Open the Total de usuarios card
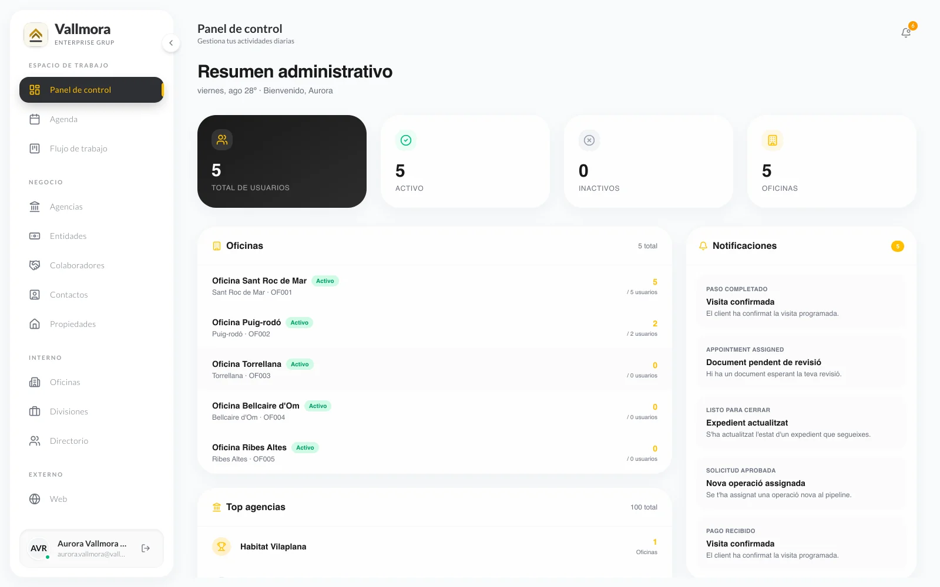The width and height of the screenshot is (940, 587). [282, 161]
